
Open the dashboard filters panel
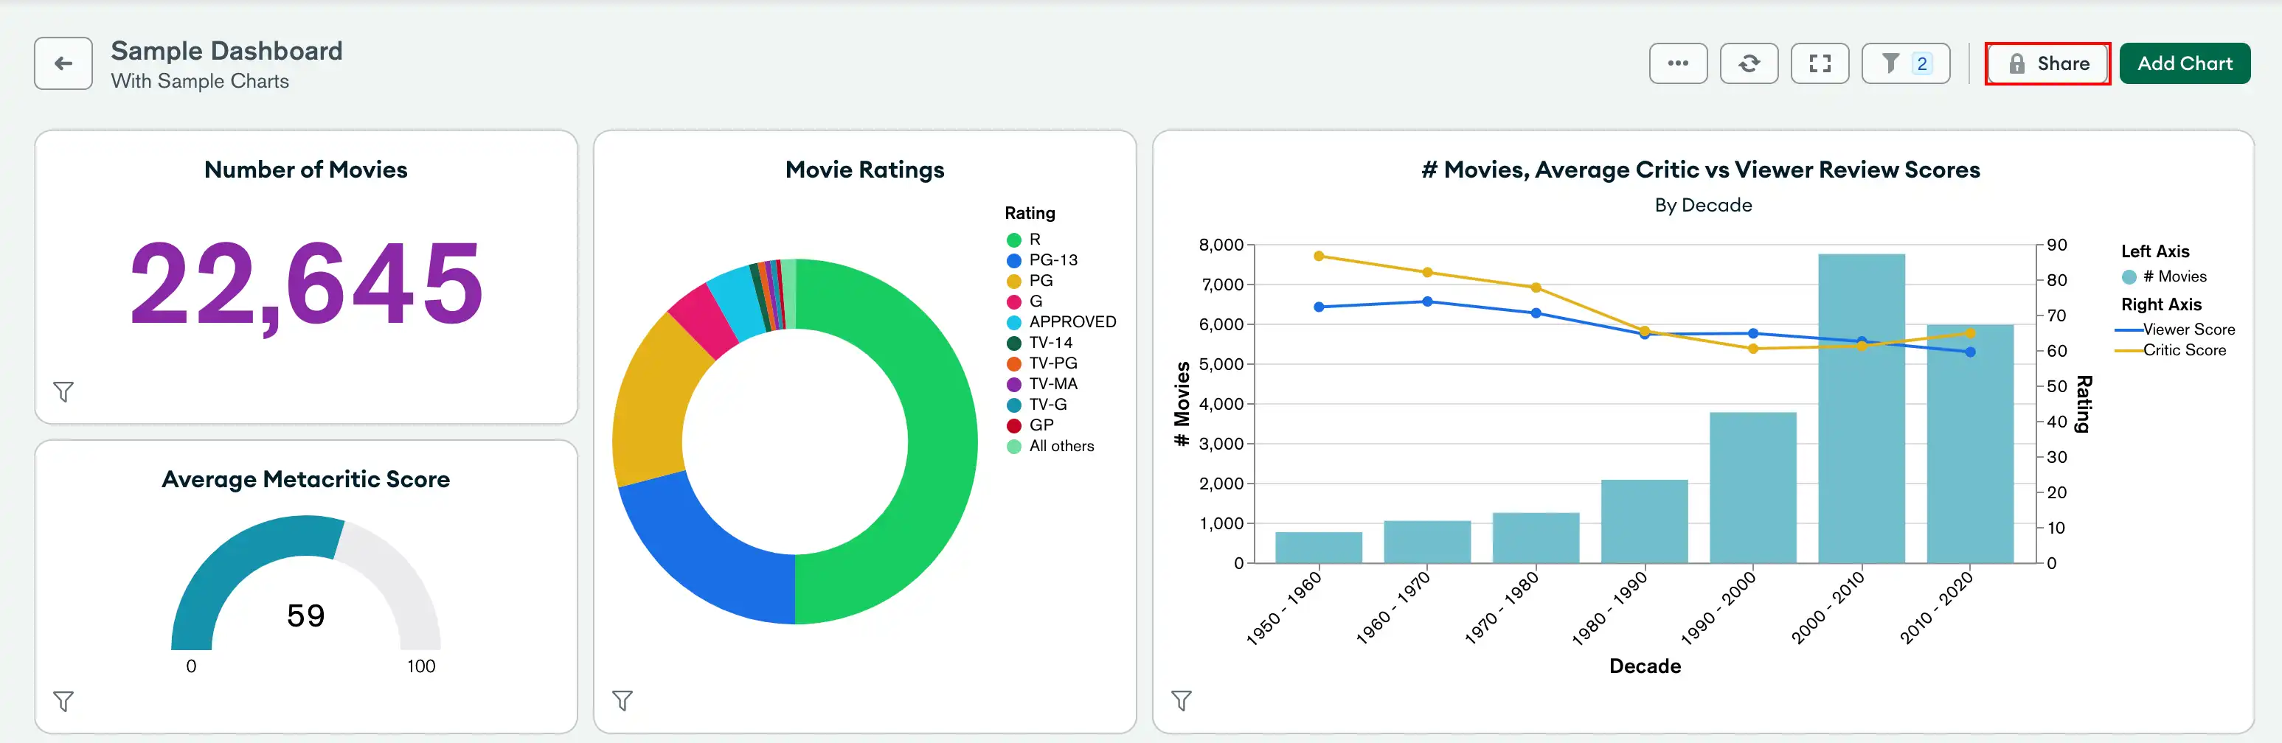tap(1904, 64)
